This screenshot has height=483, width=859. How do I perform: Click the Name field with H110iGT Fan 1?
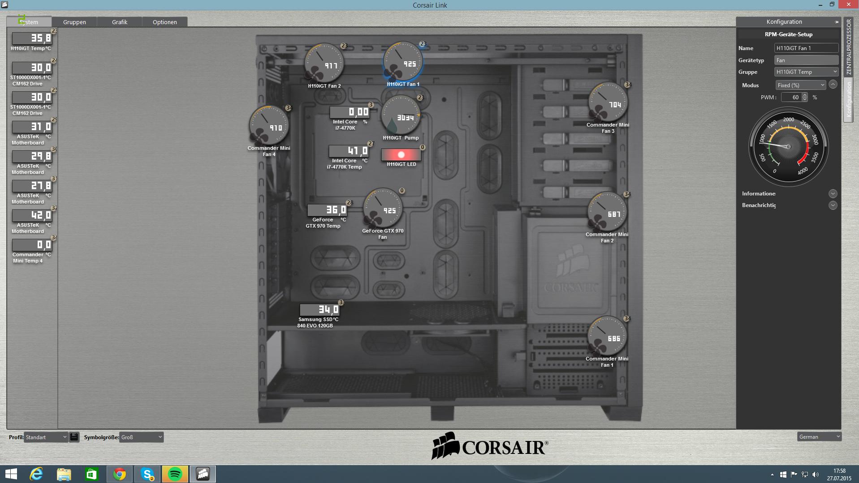[806, 48]
